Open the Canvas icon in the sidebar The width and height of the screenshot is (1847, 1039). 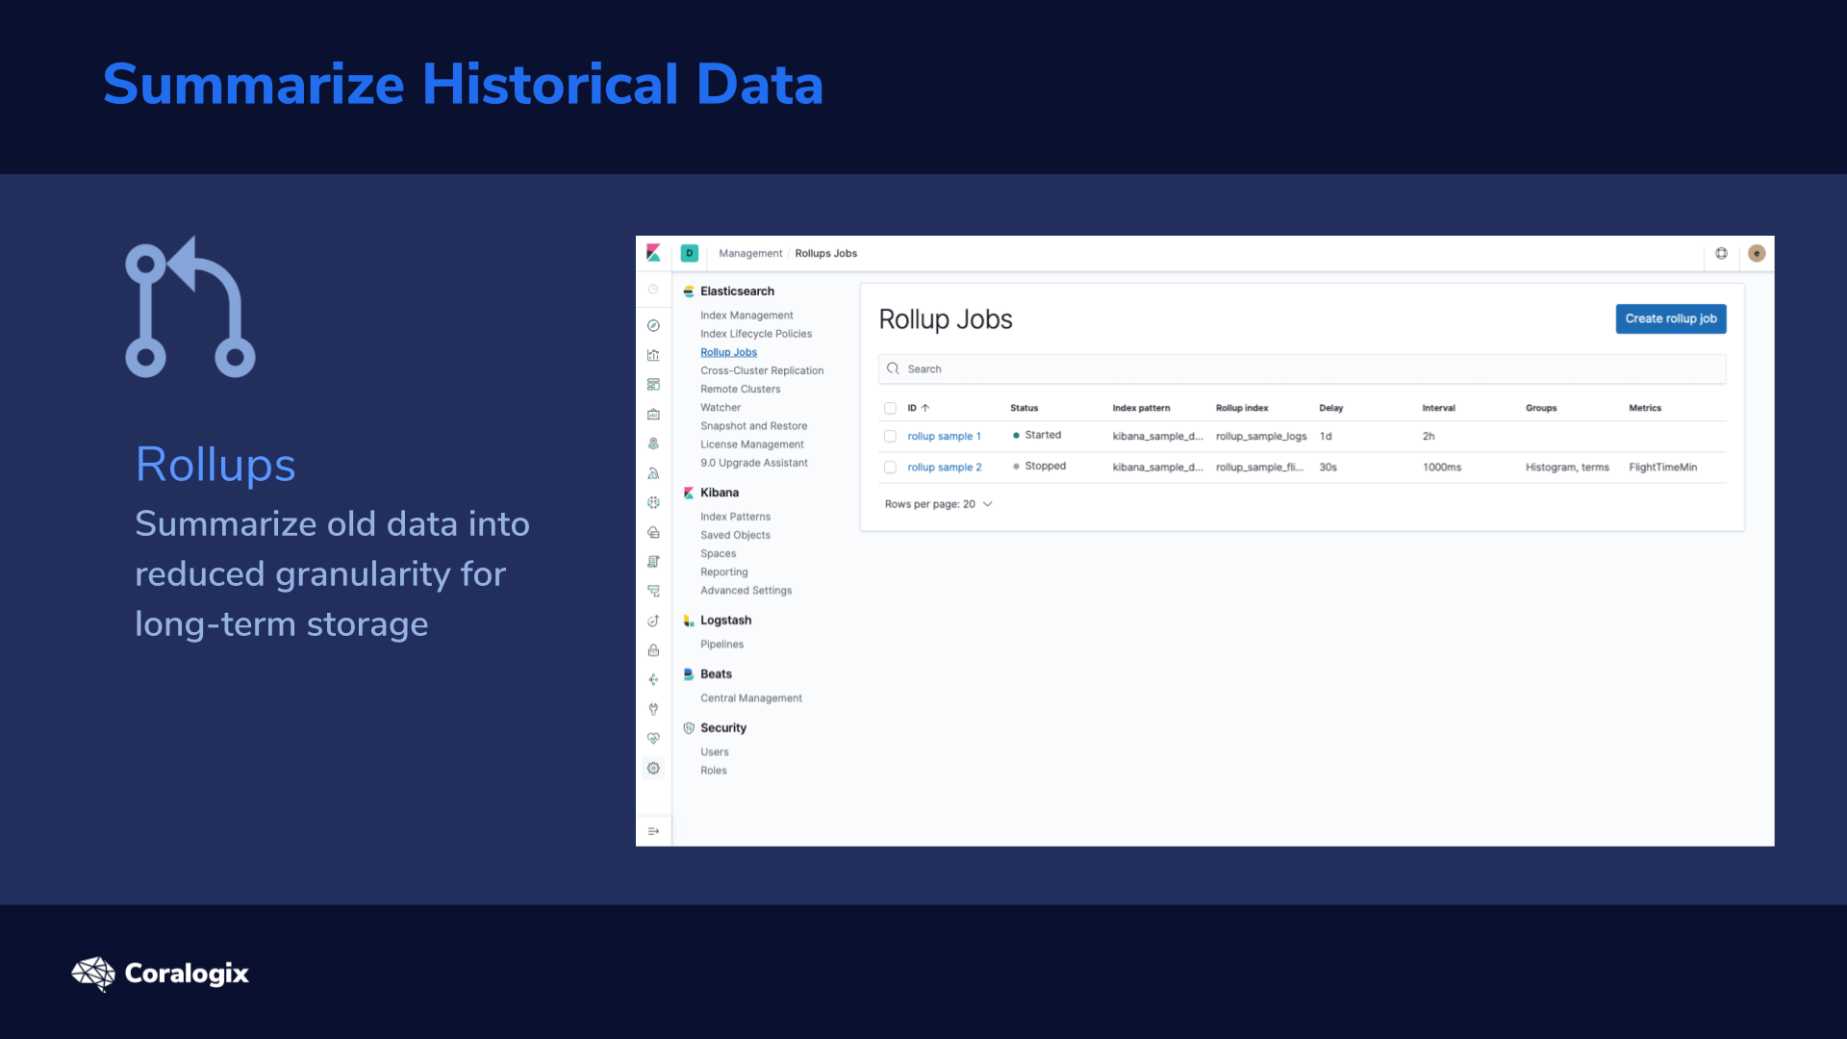click(x=653, y=414)
